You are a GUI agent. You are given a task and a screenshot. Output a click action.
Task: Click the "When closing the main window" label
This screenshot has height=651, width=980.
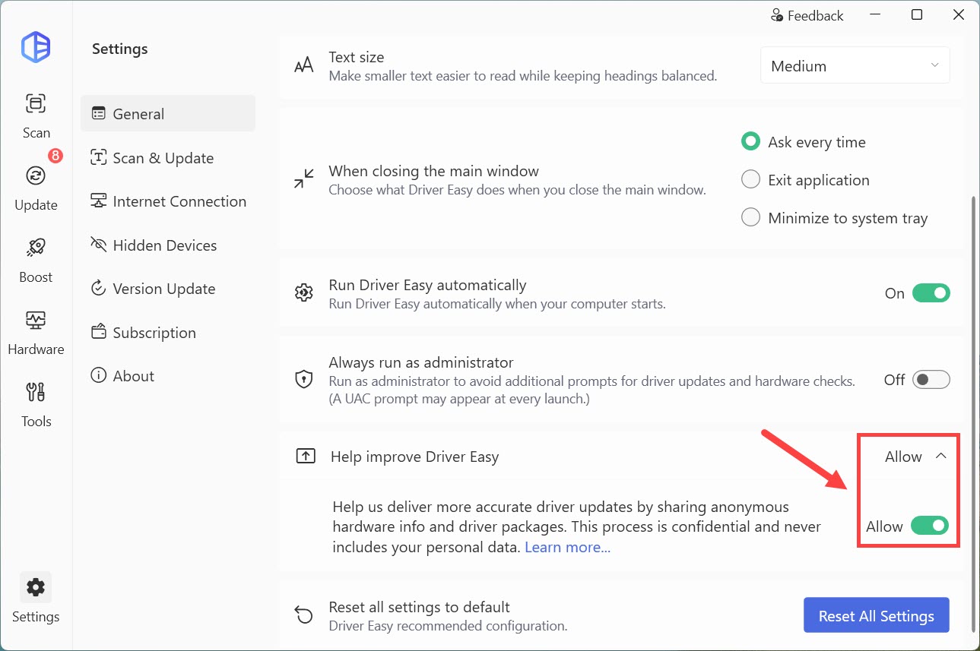pos(434,171)
